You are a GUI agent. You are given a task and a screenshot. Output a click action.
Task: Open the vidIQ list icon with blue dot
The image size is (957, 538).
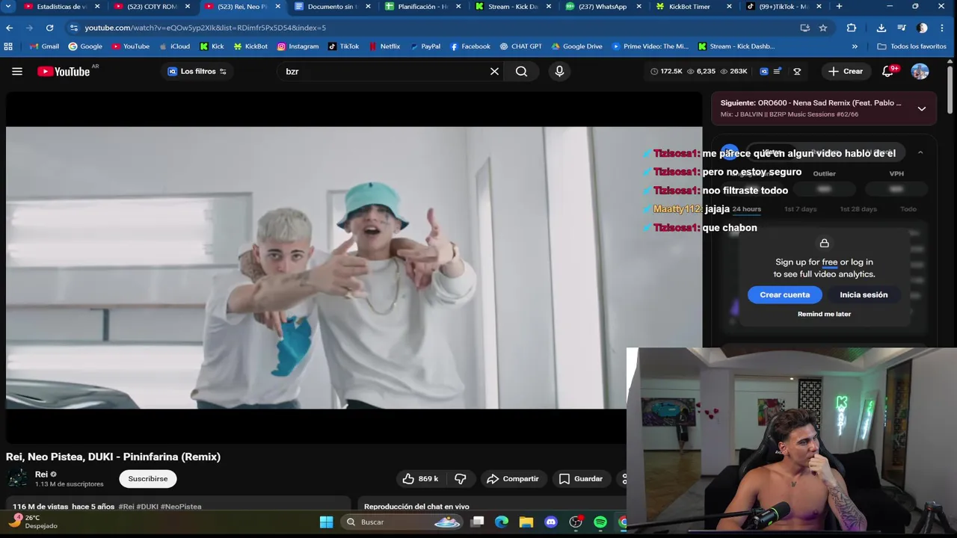[x=778, y=71]
